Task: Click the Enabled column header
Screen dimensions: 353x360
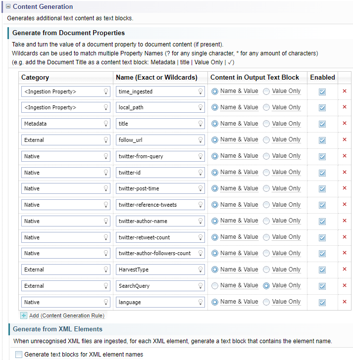Action: click(x=322, y=78)
